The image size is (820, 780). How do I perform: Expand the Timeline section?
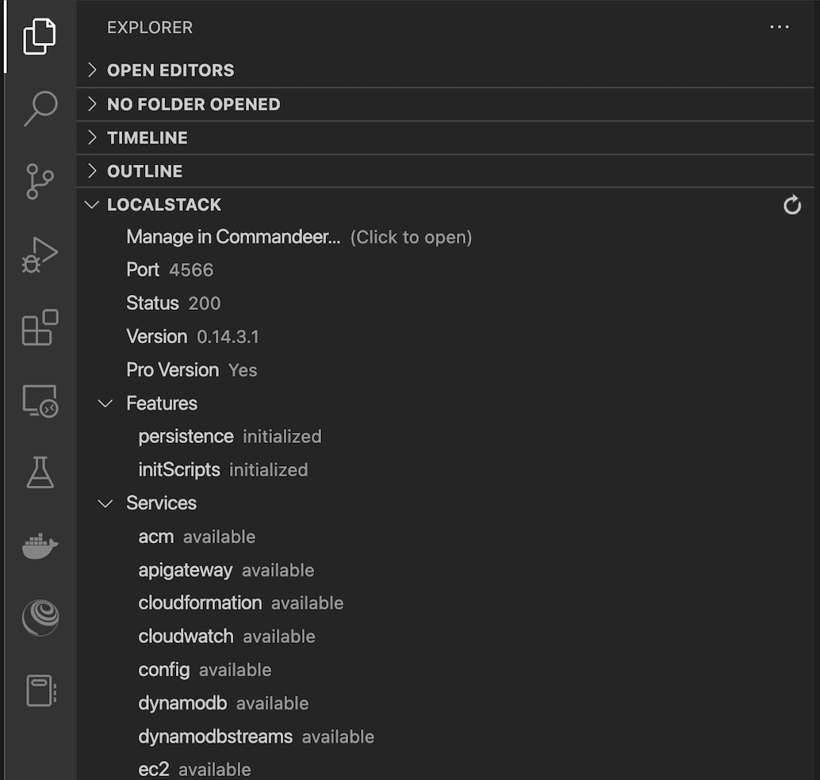(x=445, y=137)
